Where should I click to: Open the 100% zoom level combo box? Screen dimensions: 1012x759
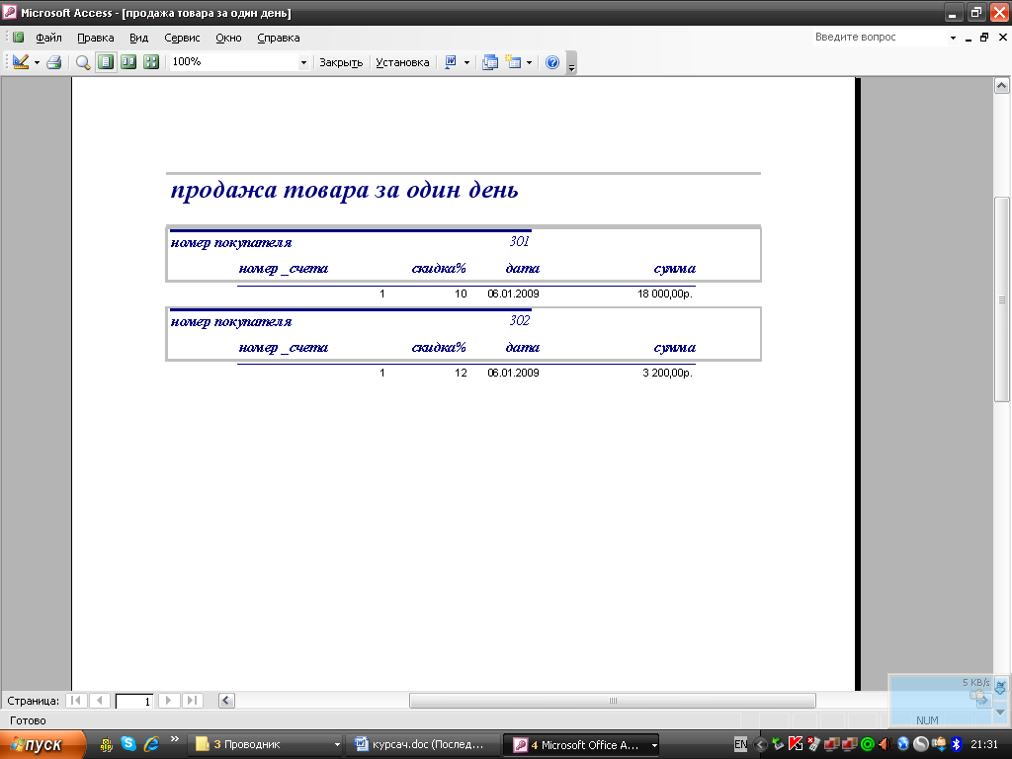click(x=239, y=62)
